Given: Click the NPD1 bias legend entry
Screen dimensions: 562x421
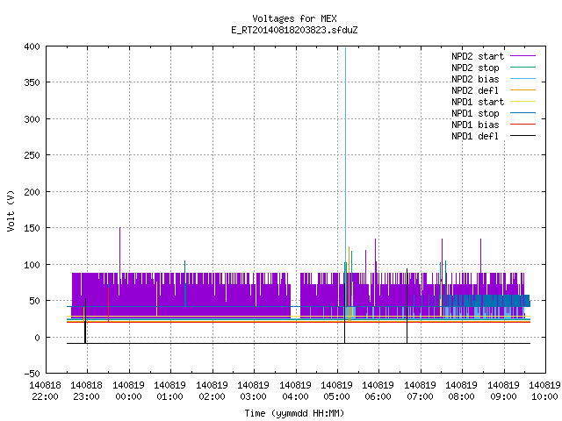Looking at the screenshot, I should (x=494, y=125).
